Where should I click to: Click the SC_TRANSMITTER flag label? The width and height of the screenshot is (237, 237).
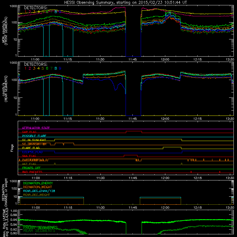34,144
